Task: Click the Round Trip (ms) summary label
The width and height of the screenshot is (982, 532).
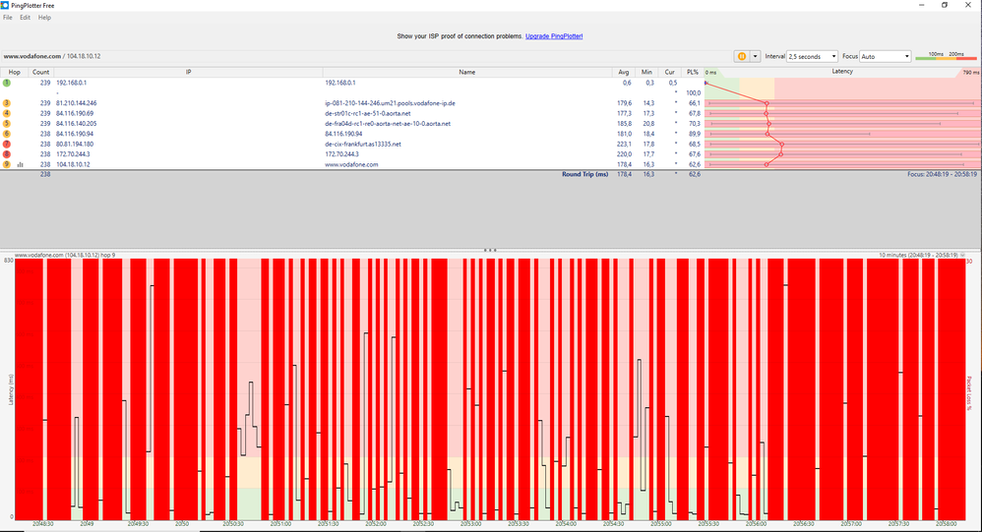Action: [x=584, y=174]
